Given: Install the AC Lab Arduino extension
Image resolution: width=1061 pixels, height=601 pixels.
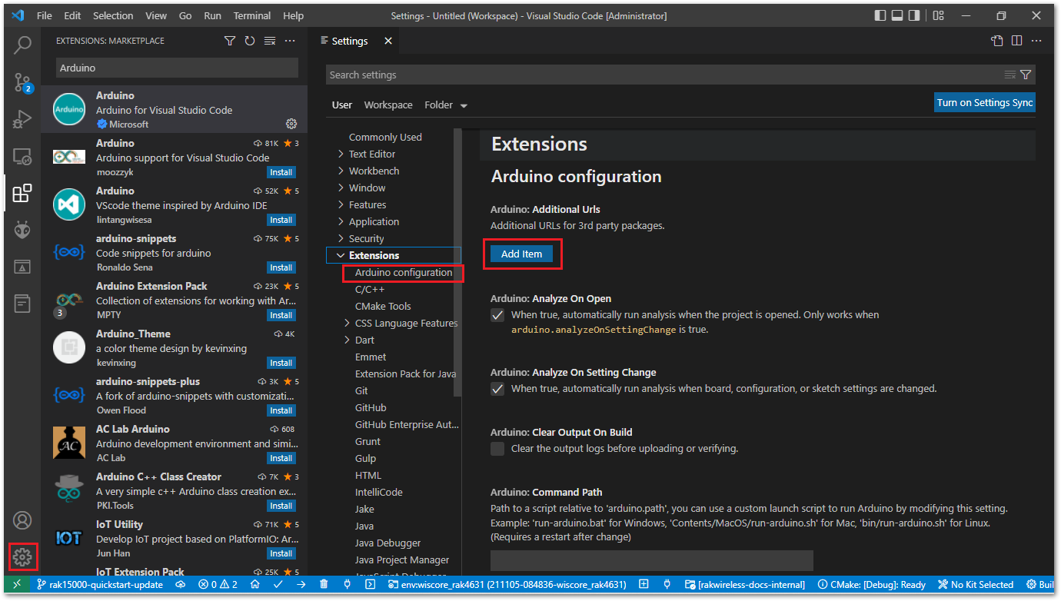Looking at the screenshot, I should (281, 458).
